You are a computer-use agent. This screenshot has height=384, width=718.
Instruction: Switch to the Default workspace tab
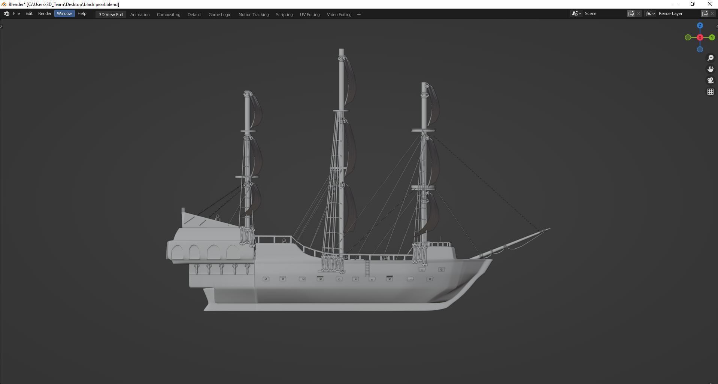pos(194,14)
